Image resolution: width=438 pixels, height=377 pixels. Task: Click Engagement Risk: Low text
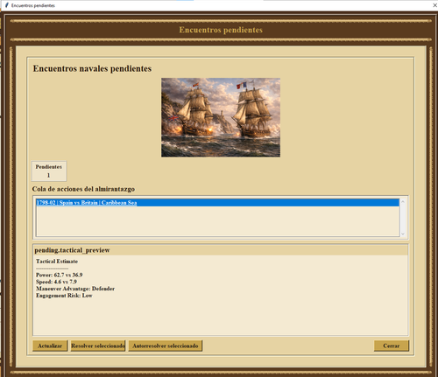pyautogui.click(x=64, y=296)
